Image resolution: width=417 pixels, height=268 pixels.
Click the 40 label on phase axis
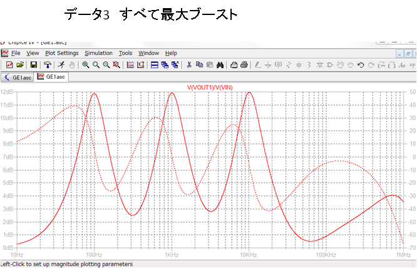413,105
